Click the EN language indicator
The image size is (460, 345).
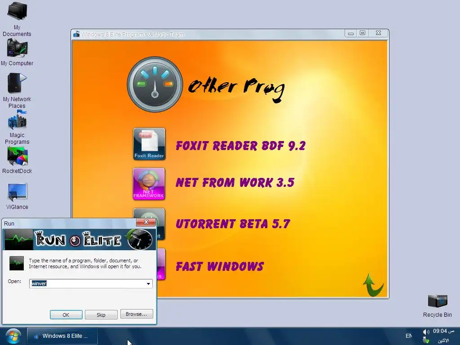click(x=409, y=336)
